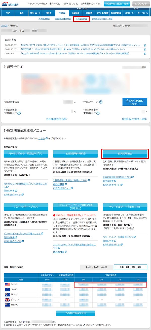
Task: Open the 振込 navigation tab
Action: 21,13
